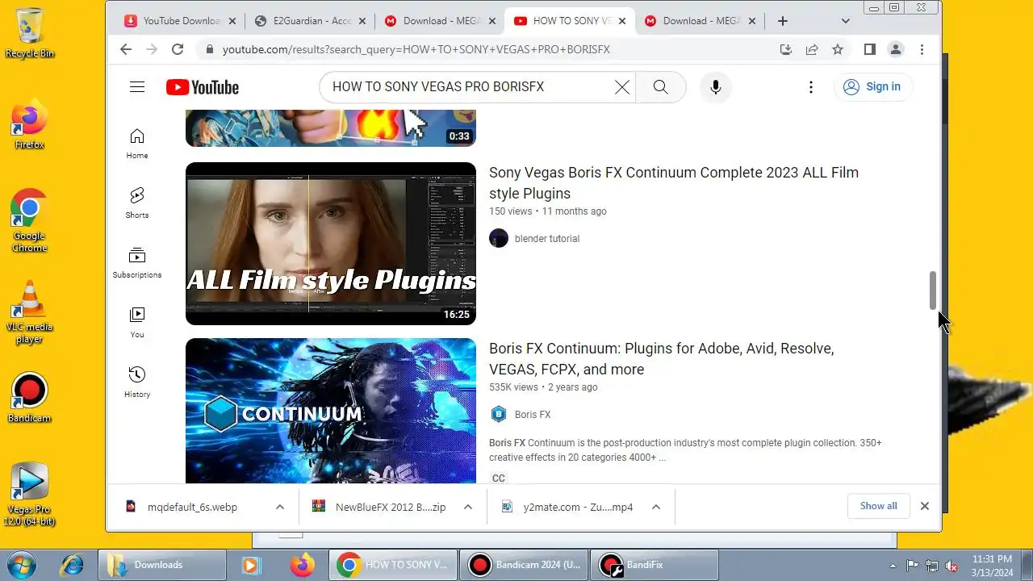Share this page icon in address bar
This screenshot has height=581, width=1033.
point(812,49)
